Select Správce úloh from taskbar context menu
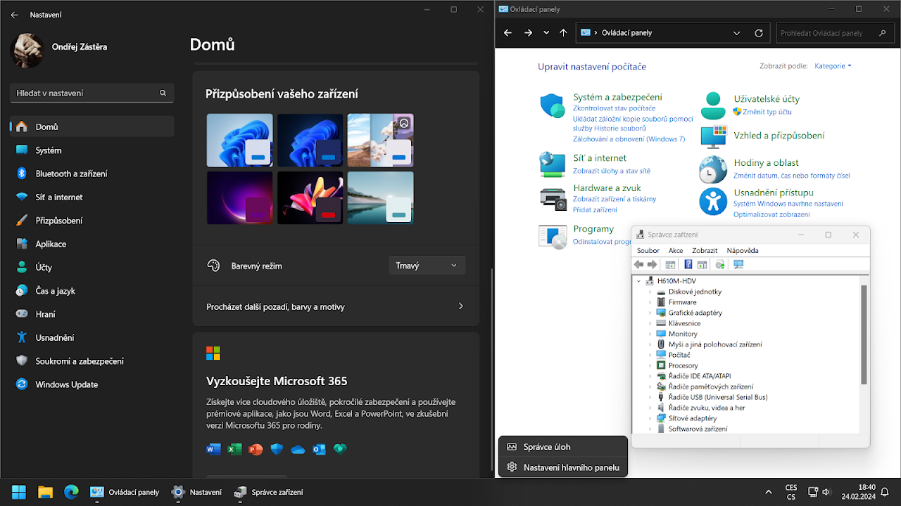The width and height of the screenshot is (901, 506). pyautogui.click(x=562, y=447)
